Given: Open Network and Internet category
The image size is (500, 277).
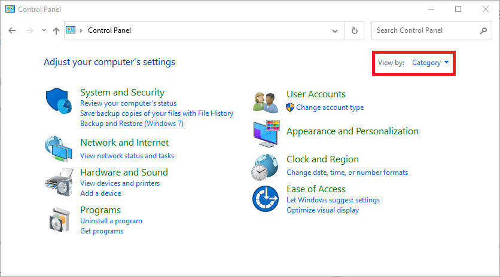Looking at the screenshot, I should 124,143.
